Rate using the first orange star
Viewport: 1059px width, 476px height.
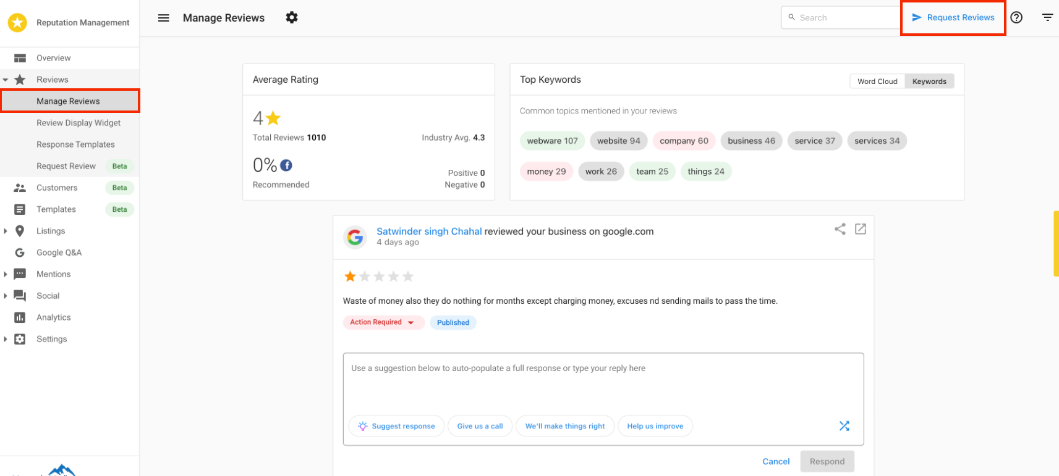(350, 276)
